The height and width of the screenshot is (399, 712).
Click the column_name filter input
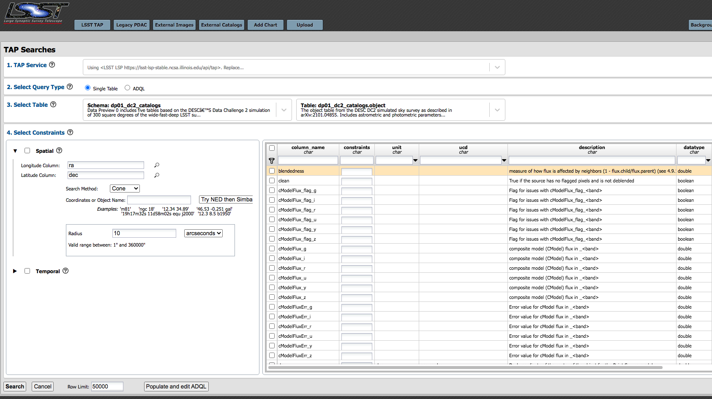pyautogui.click(x=308, y=160)
